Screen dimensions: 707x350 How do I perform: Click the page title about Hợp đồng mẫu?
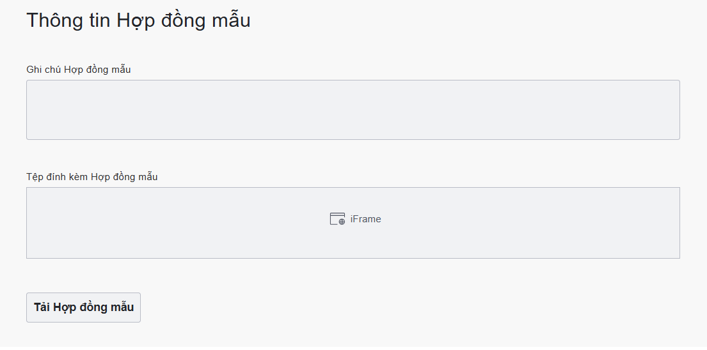(x=138, y=20)
